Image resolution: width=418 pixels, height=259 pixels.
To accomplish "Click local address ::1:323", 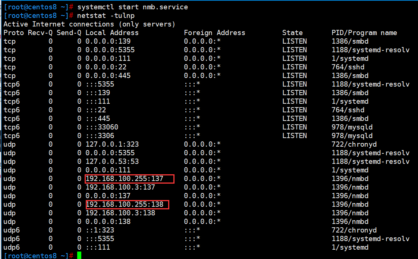I will 100,230.
